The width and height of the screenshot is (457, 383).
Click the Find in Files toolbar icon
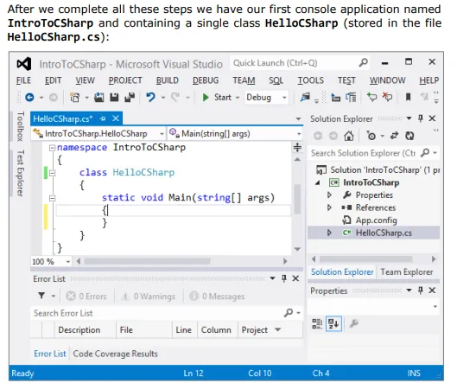(305, 97)
